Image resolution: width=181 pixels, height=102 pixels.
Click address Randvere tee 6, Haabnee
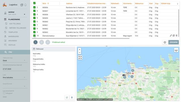coord(76,7)
